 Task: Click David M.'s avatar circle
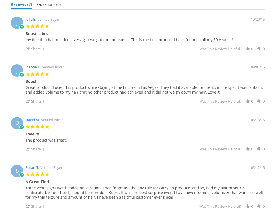[x=17, y=123]
